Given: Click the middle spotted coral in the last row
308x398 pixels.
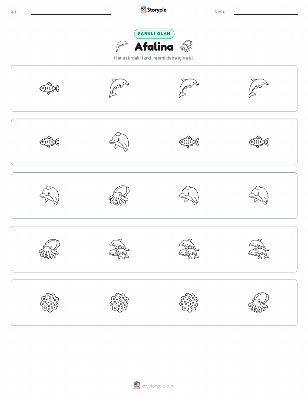Looking at the screenshot, I should [x=119, y=303].
